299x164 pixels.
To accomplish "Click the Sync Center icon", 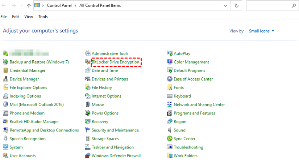I will [x=170, y=139].
